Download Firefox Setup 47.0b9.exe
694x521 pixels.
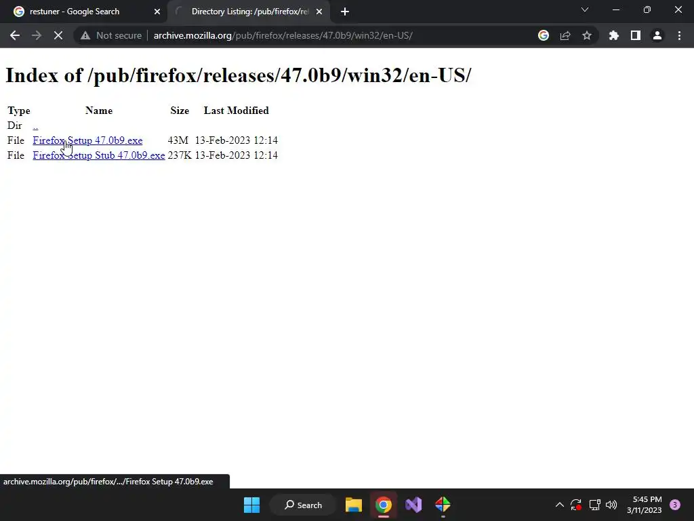tap(87, 140)
